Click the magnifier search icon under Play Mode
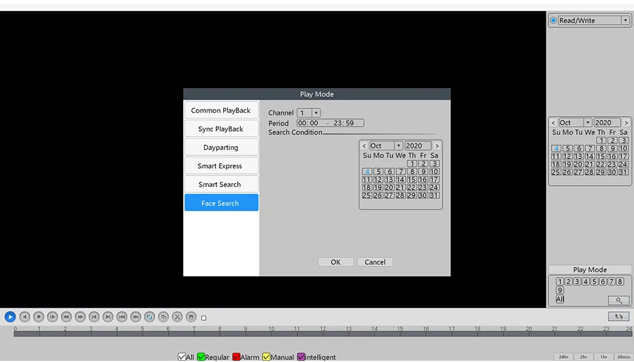Viewport: 634px width, 362px height. (x=619, y=301)
